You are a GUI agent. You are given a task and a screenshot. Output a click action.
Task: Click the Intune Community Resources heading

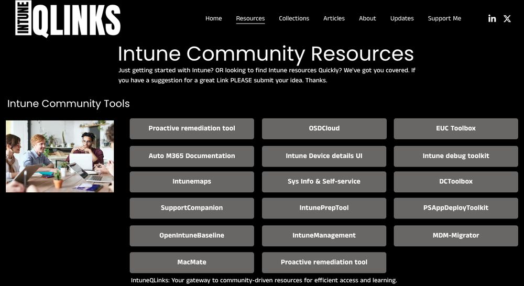coord(266,54)
